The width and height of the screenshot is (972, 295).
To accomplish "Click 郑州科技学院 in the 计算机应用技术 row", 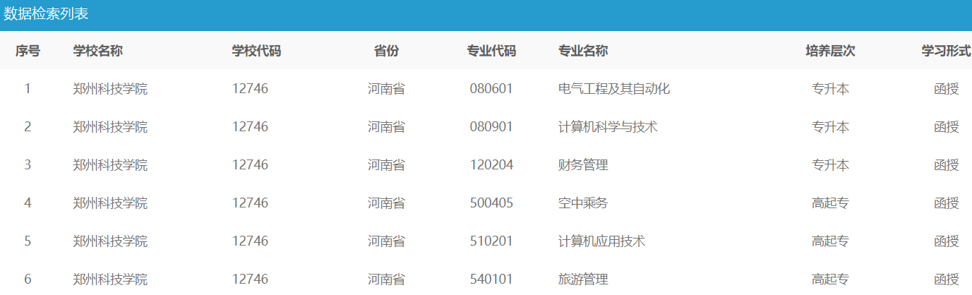I will coord(110,241).
